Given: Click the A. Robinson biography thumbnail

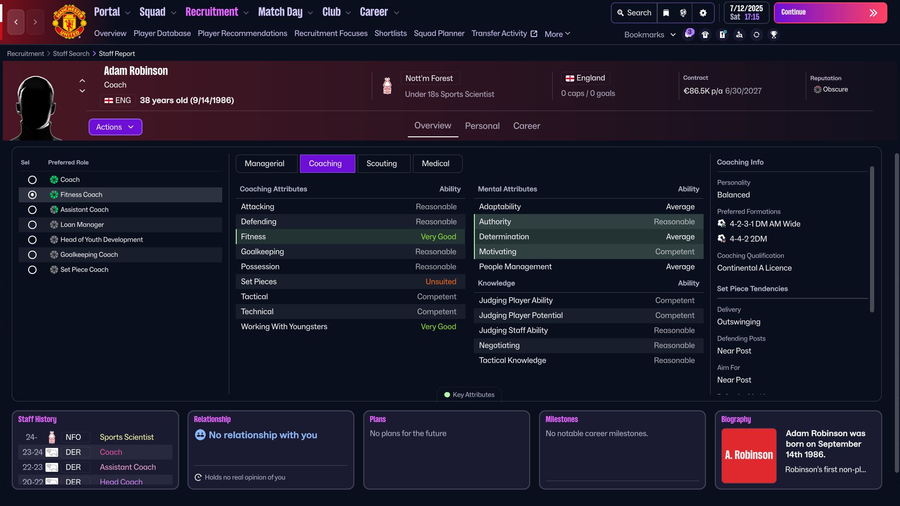Looking at the screenshot, I should pyautogui.click(x=749, y=455).
